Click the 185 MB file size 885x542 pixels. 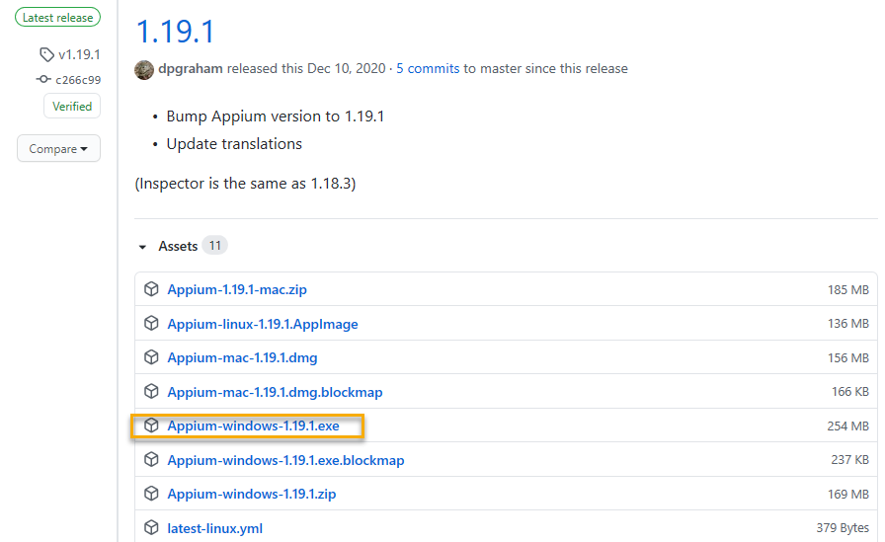[847, 290]
